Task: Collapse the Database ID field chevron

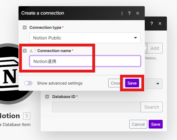Action: [47, 97]
